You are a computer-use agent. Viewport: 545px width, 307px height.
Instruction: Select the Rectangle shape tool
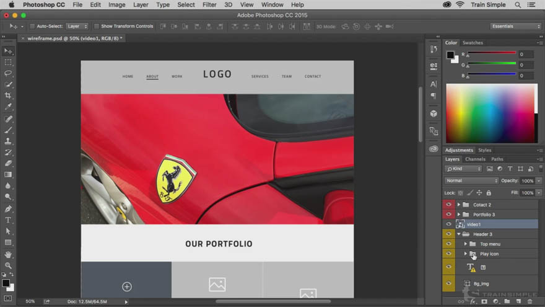click(8, 242)
